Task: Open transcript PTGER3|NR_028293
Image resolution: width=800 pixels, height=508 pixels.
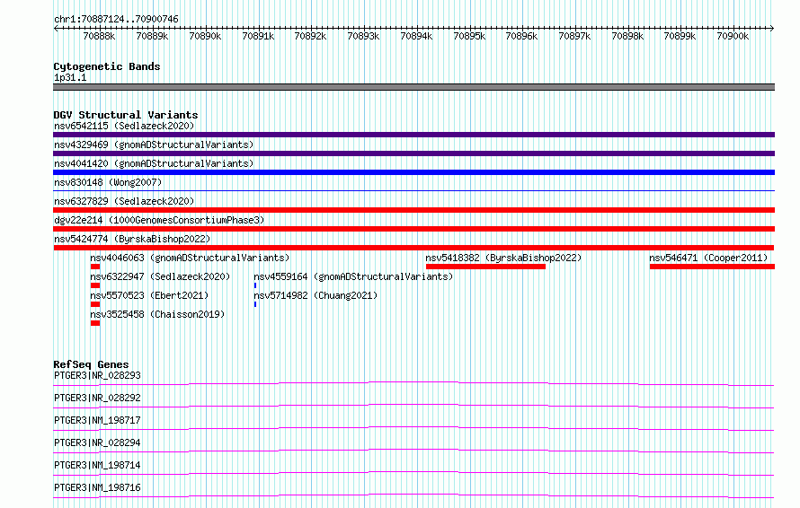Action: pyautogui.click(x=97, y=375)
